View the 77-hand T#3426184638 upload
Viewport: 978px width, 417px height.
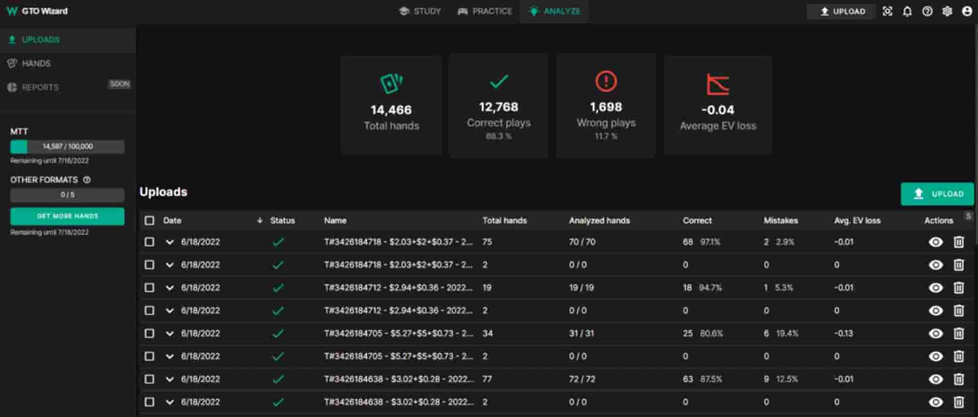pos(936,379)
